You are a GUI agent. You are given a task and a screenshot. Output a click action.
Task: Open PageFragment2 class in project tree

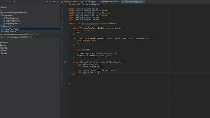tap(13, 21)
